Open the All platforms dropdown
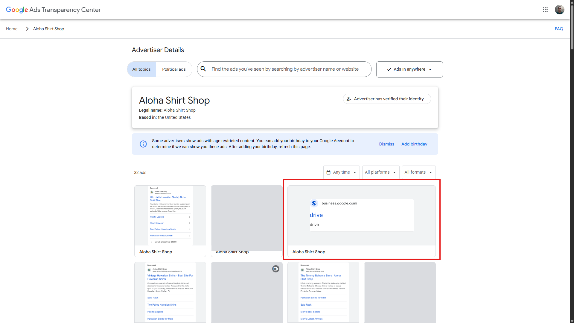This screenshot has width=574, height=323. tap(380, 172)
